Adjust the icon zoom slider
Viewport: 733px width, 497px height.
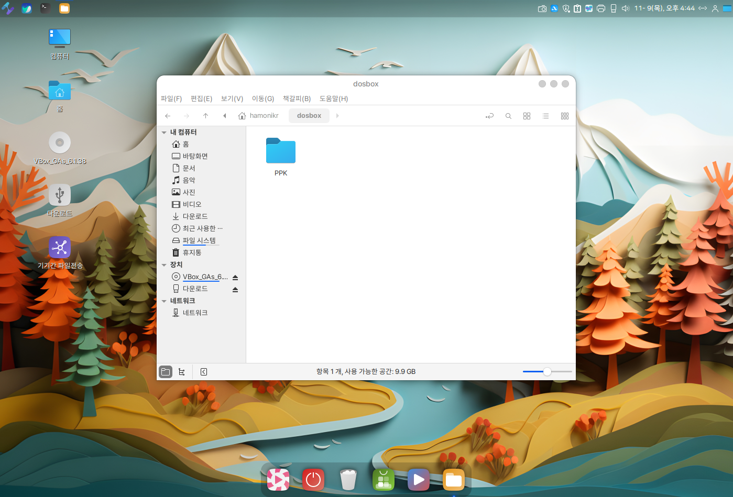point(547,372)
